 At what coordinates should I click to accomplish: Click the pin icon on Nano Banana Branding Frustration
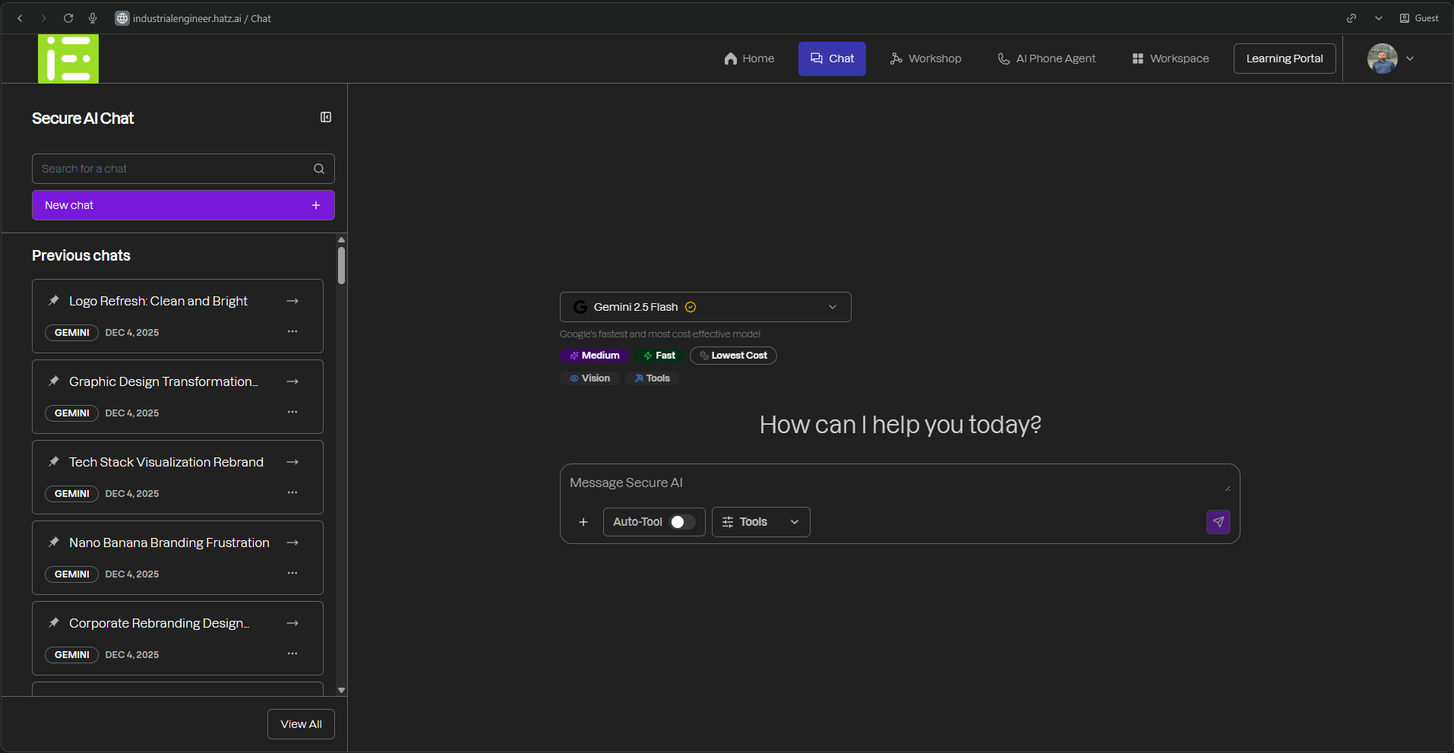(x=53, y=542)
